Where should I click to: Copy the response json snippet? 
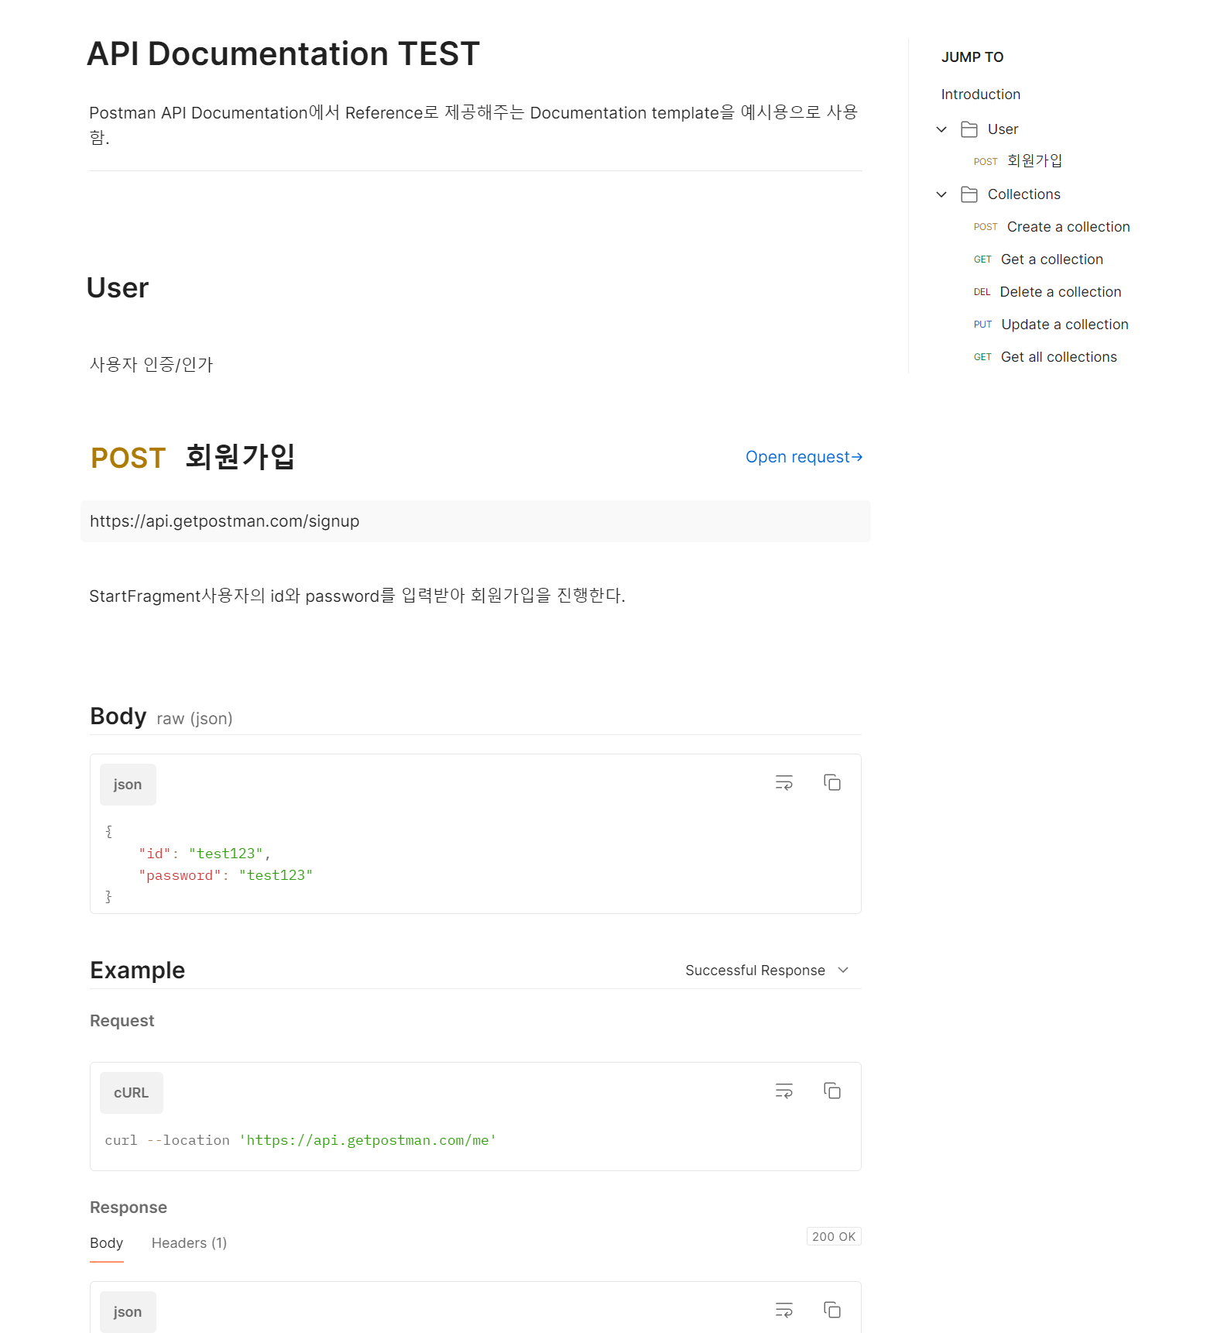832,1310
